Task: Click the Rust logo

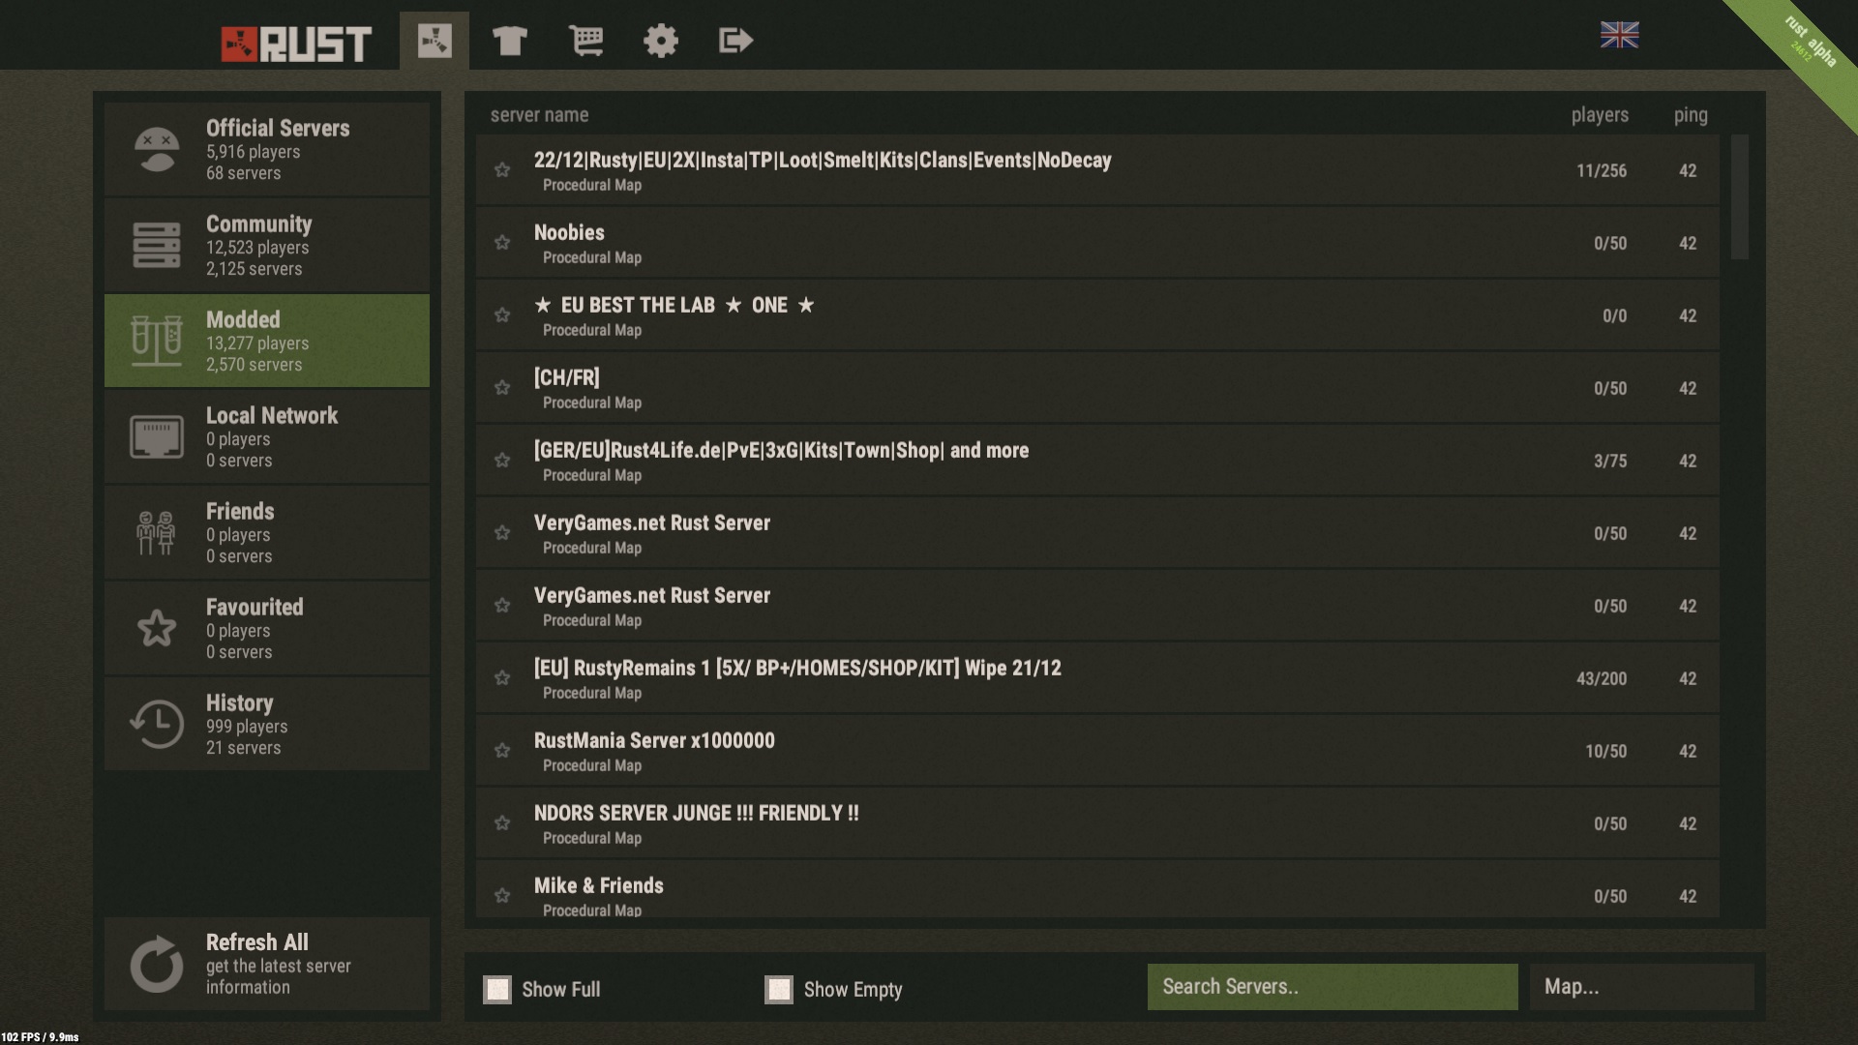Action: pos(296,44)
